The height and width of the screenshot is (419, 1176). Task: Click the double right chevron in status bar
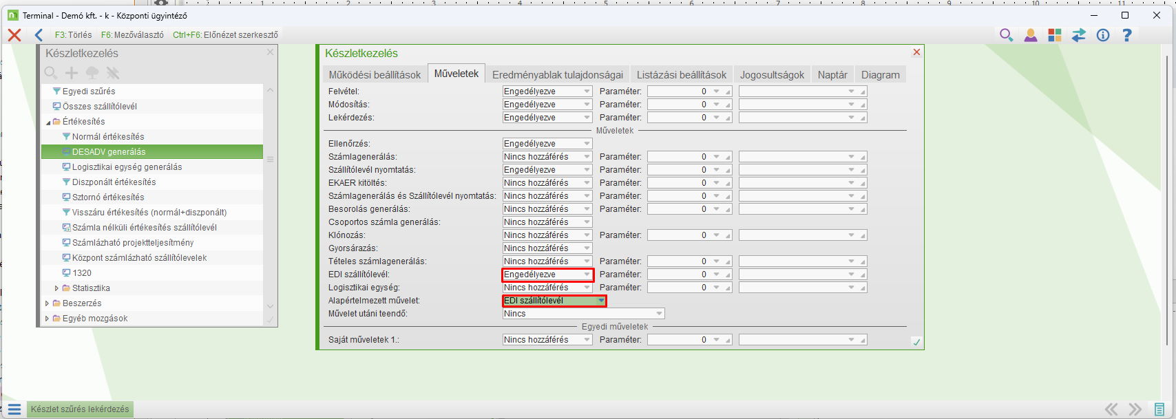click(x=1135, y=409)
